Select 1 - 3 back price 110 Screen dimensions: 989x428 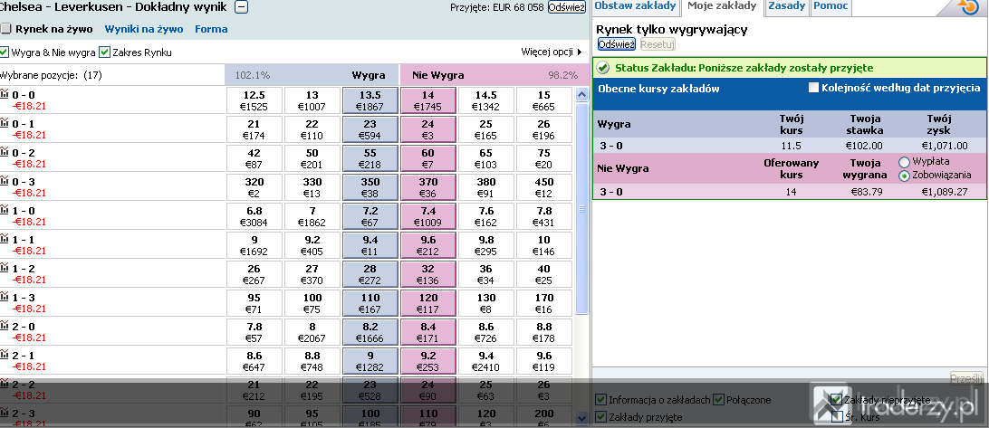370,304
